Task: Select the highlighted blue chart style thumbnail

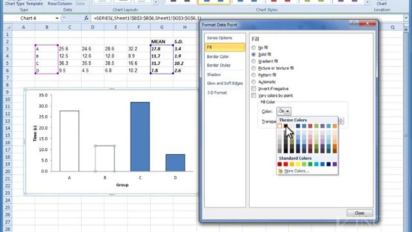Action: (x=214, y=2)
